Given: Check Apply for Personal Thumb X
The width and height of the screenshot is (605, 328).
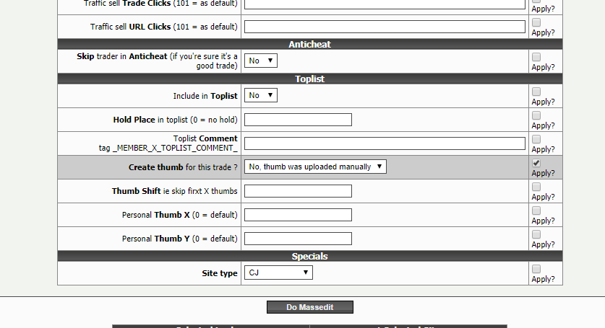Looking at the screenshot, I should coord(536,211).
